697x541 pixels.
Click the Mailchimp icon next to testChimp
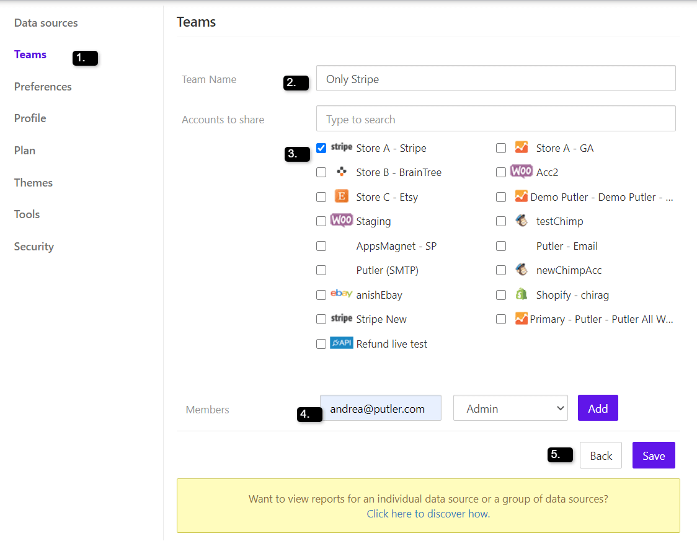point(522,221)
